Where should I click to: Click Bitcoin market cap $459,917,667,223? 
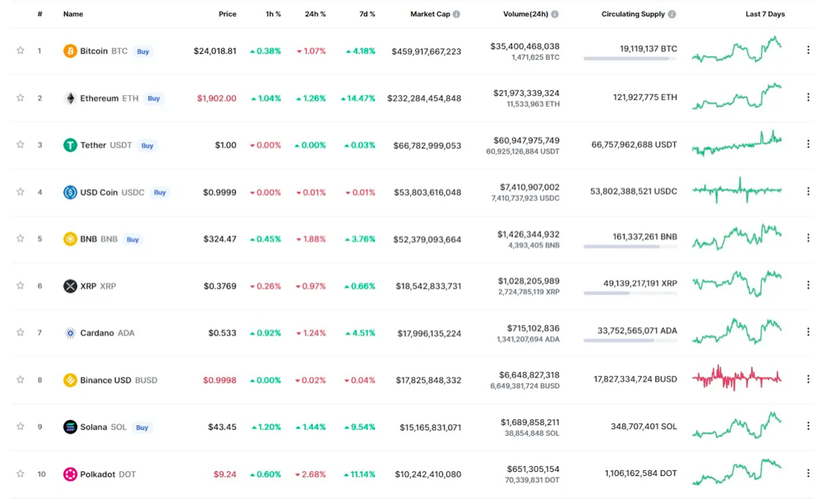pyautogui.click(x=426, y=52)
